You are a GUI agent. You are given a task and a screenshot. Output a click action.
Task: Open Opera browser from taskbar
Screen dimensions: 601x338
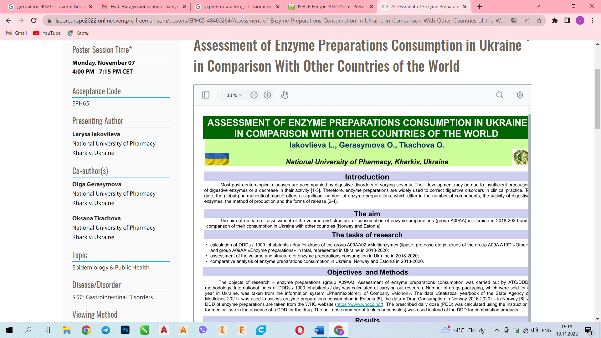[x=300, y=330]
